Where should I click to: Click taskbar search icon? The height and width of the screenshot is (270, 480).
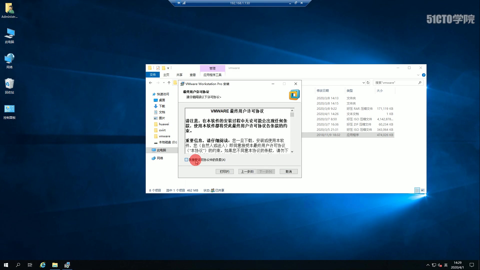click(18, 265)
